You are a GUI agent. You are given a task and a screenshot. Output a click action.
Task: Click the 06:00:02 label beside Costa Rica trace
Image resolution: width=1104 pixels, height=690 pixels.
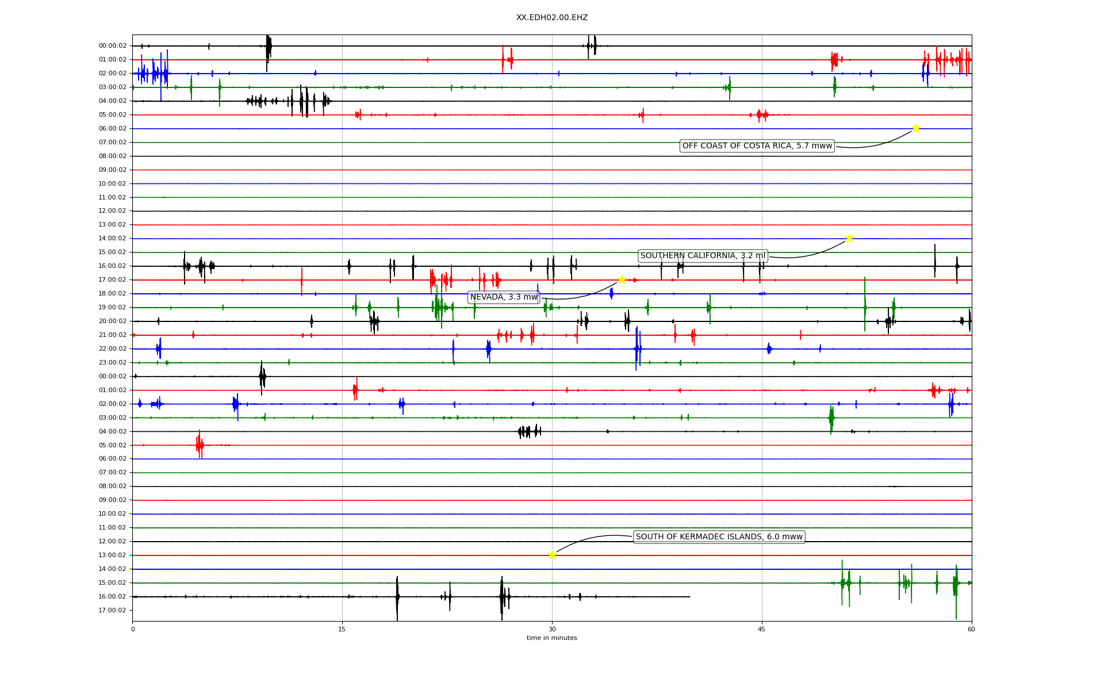click(x=113, y=129)
